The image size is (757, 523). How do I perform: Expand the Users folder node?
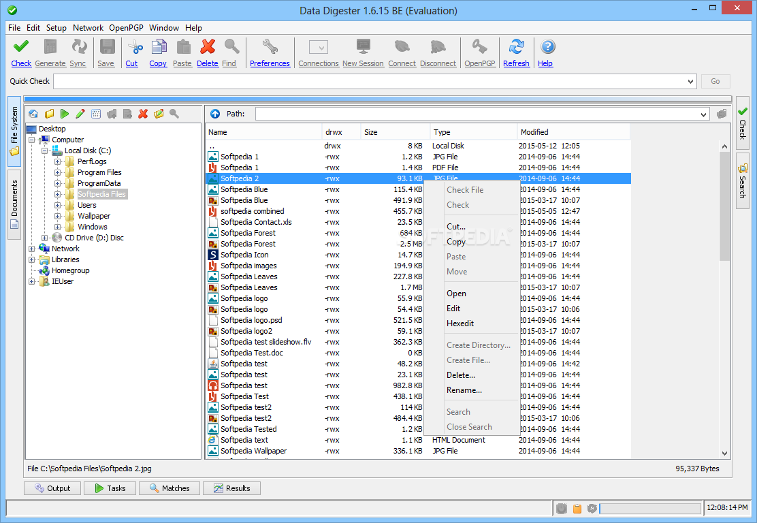57,205
